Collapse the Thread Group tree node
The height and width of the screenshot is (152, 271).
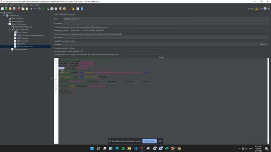pos(4,16)
